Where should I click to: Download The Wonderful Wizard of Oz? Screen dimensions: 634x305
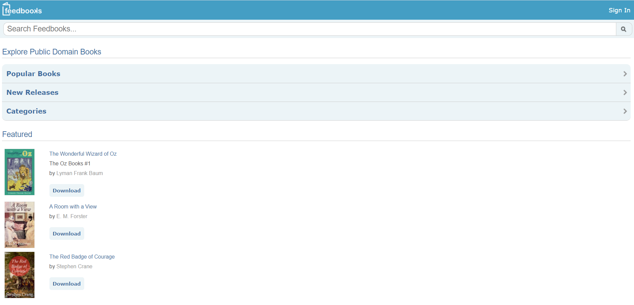pyautogui.click(x=67, y=190)
